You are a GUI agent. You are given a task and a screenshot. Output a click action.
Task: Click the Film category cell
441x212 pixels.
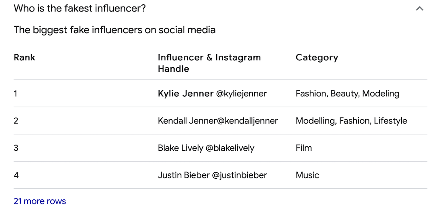[x=304, y=148]
